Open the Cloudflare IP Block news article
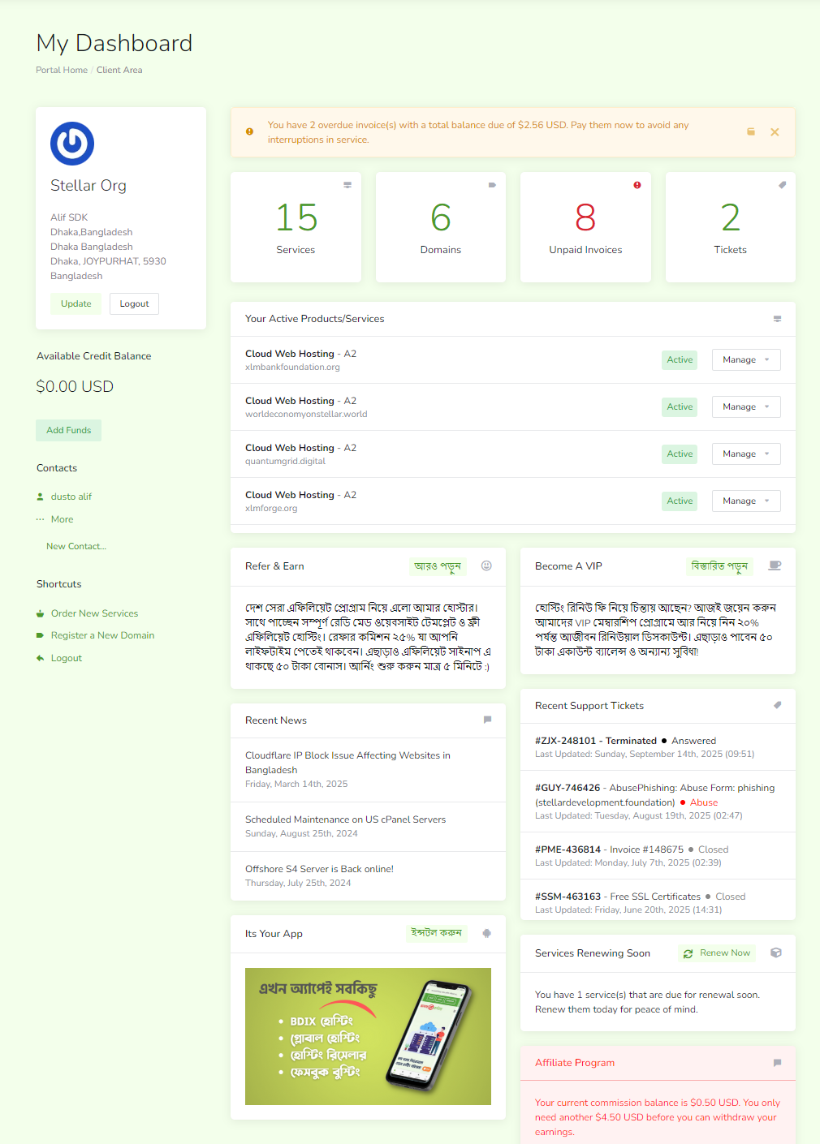This screenshot has width=820, height=1144. click(x=347, y=762)
